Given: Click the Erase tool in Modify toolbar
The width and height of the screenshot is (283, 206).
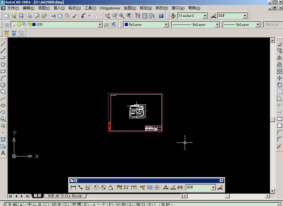Looking at the screenshot, I should pyautogui.click(x=280, y=44).
